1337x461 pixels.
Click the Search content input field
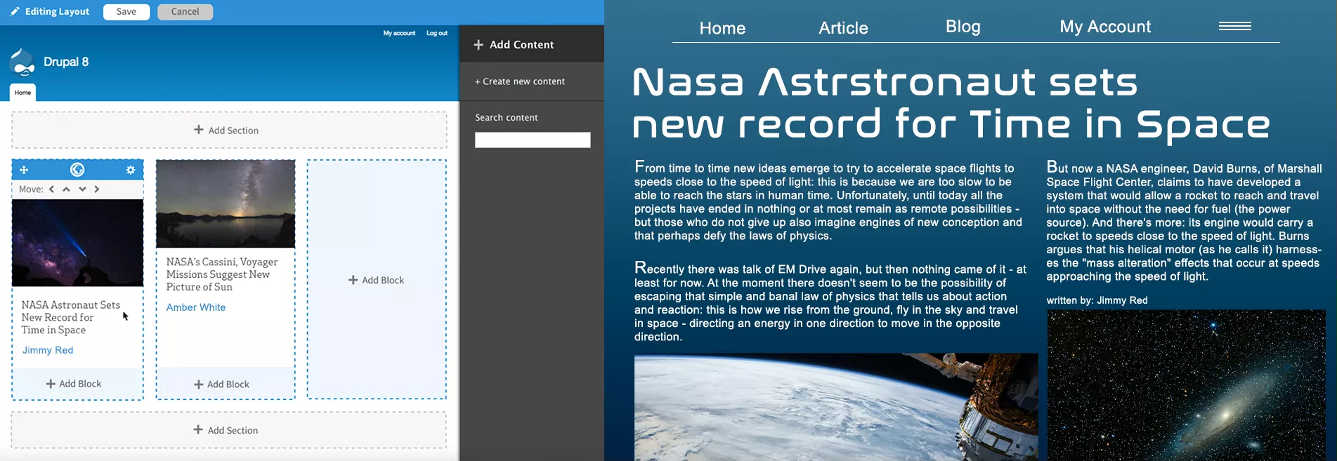(x=532, y=140)
